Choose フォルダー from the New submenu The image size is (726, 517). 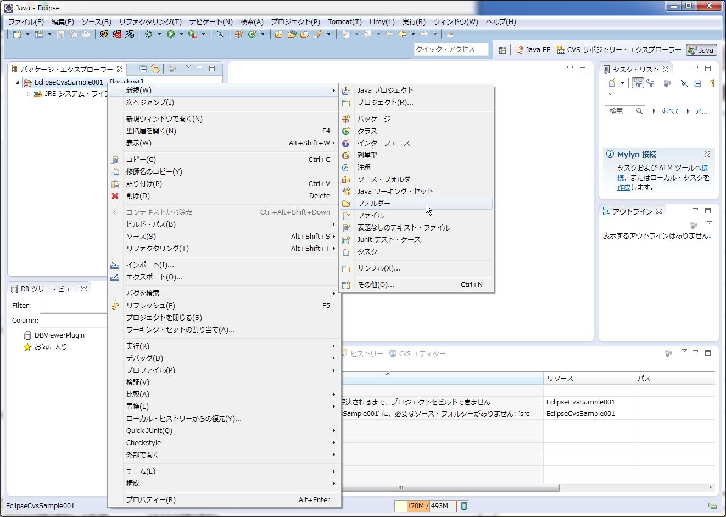point(416,203)
